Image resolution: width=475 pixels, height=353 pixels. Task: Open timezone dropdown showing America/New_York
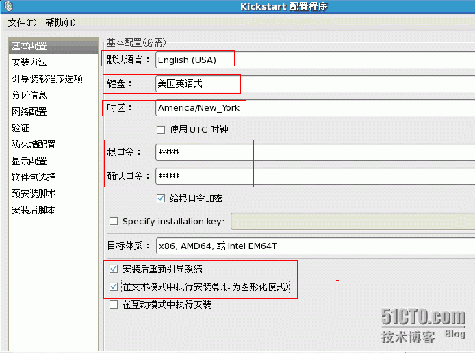point(315,108)
